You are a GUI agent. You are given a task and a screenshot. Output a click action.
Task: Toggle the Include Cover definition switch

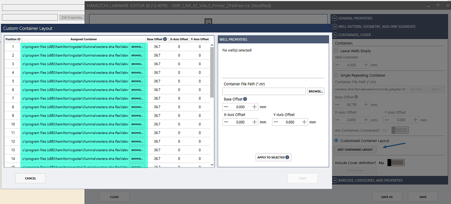[x=396, y=162]
